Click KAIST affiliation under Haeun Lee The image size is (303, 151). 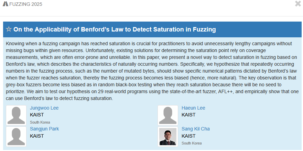click(188, 115)
